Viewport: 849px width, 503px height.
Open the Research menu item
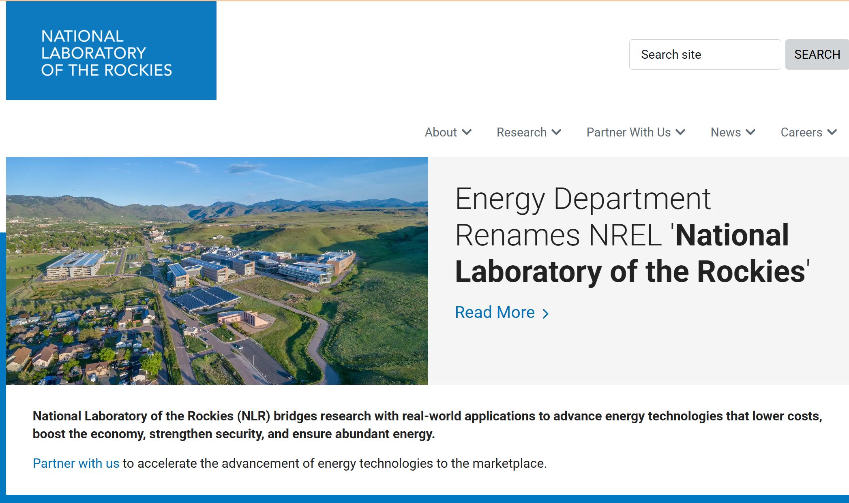click(x=521, y=132)
